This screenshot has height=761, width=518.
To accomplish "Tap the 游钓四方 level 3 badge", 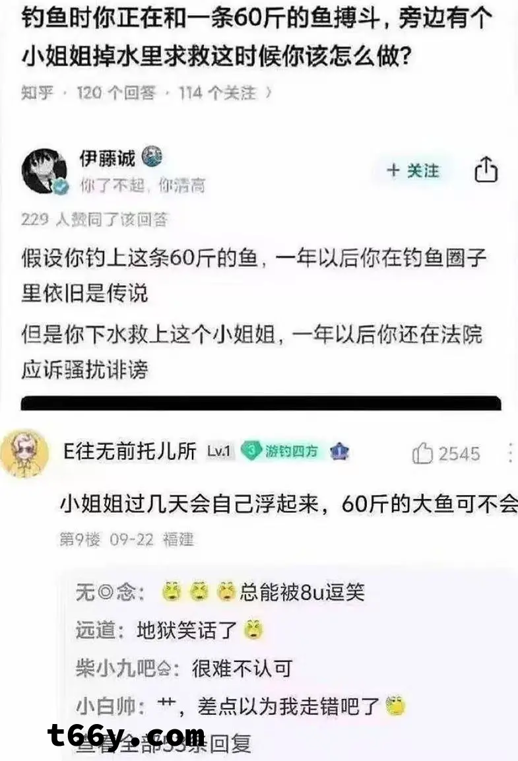I will [279, 451].
